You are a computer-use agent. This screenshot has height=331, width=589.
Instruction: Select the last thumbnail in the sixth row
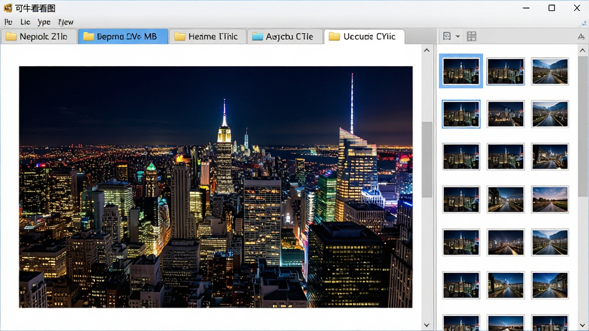pyautogui.click(x=550, y=285)
